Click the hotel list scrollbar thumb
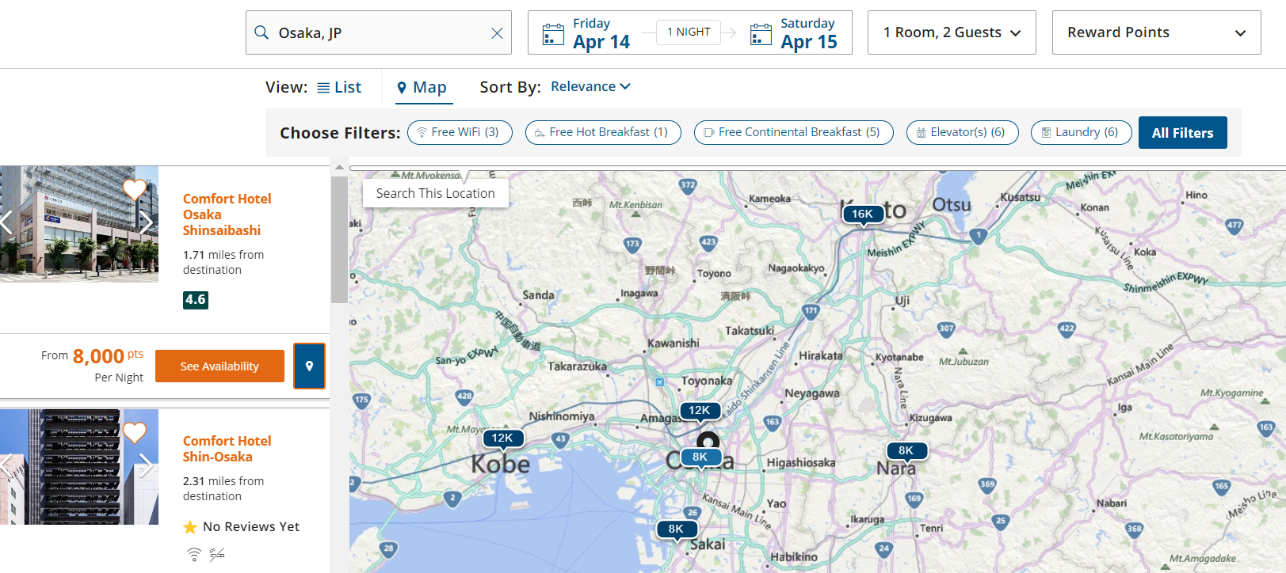1286x573 pixels. (339, 240)
